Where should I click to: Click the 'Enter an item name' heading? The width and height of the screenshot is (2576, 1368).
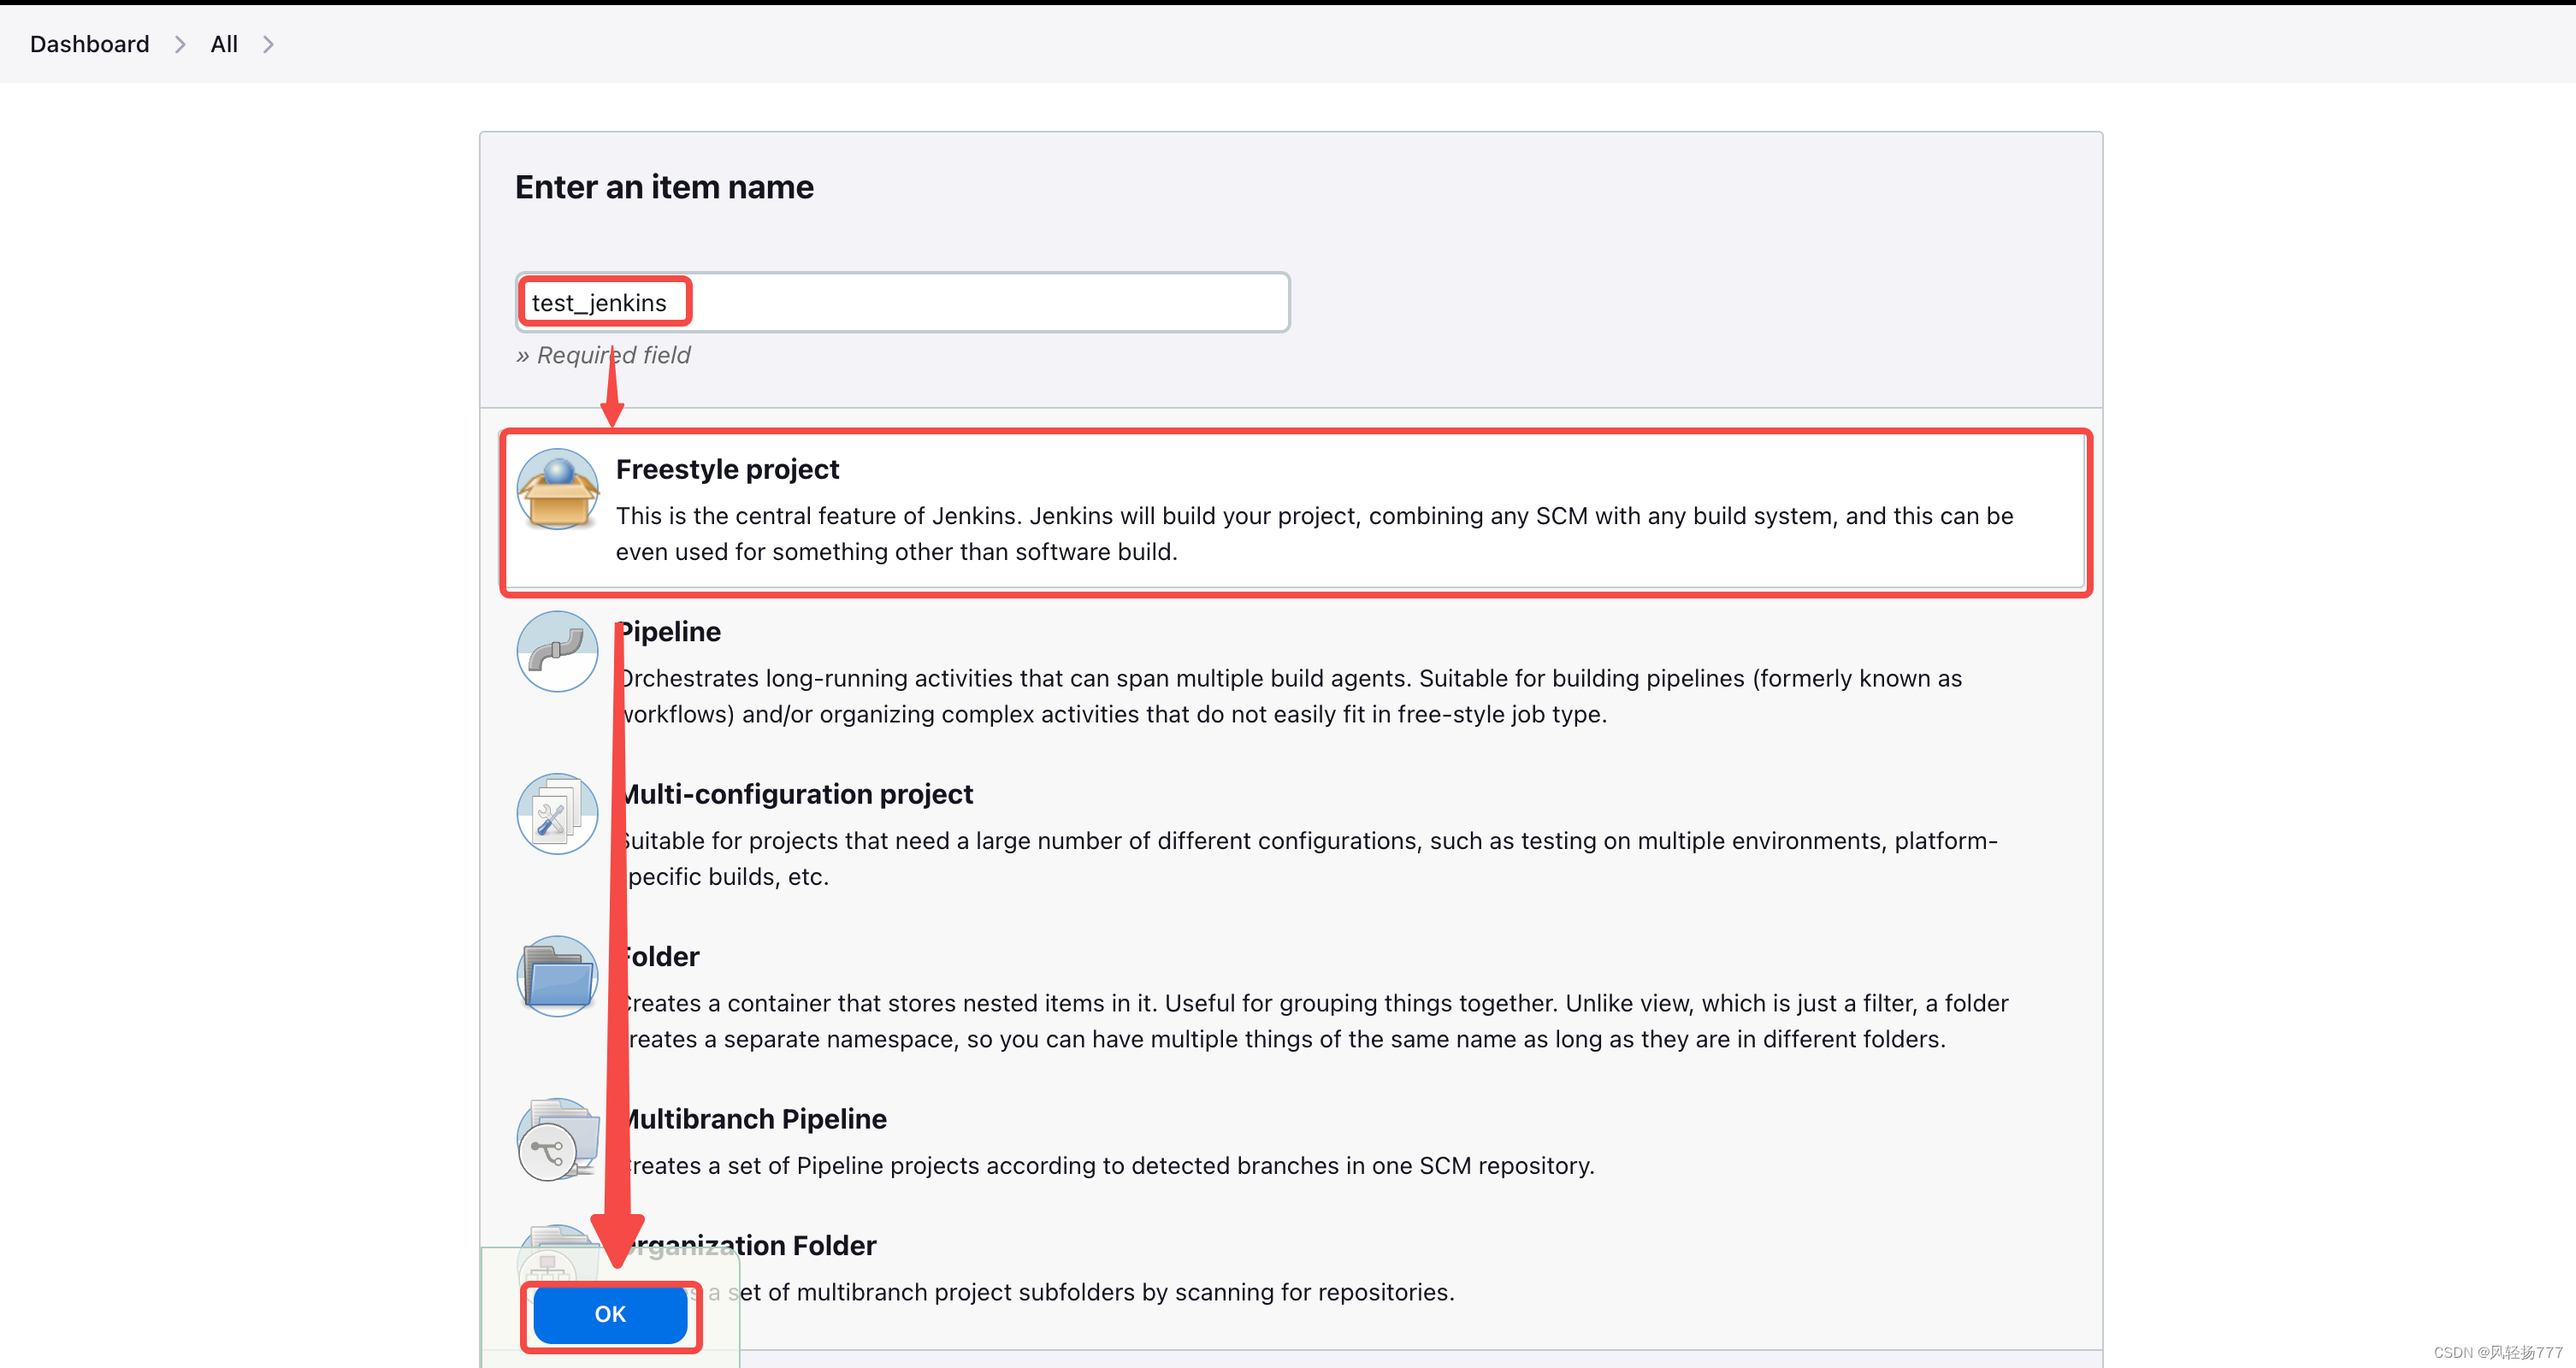coord(664,187)
